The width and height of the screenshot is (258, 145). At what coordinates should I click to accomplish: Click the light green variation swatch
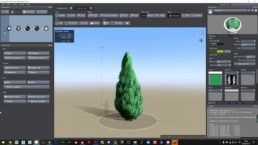220,52
